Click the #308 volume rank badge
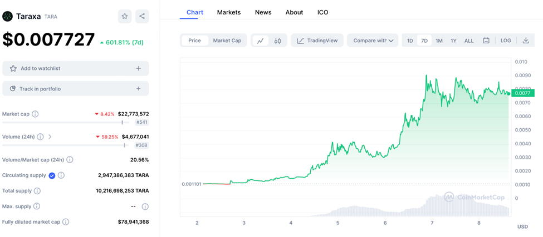 pyautogui.click(x=141, y=145)
